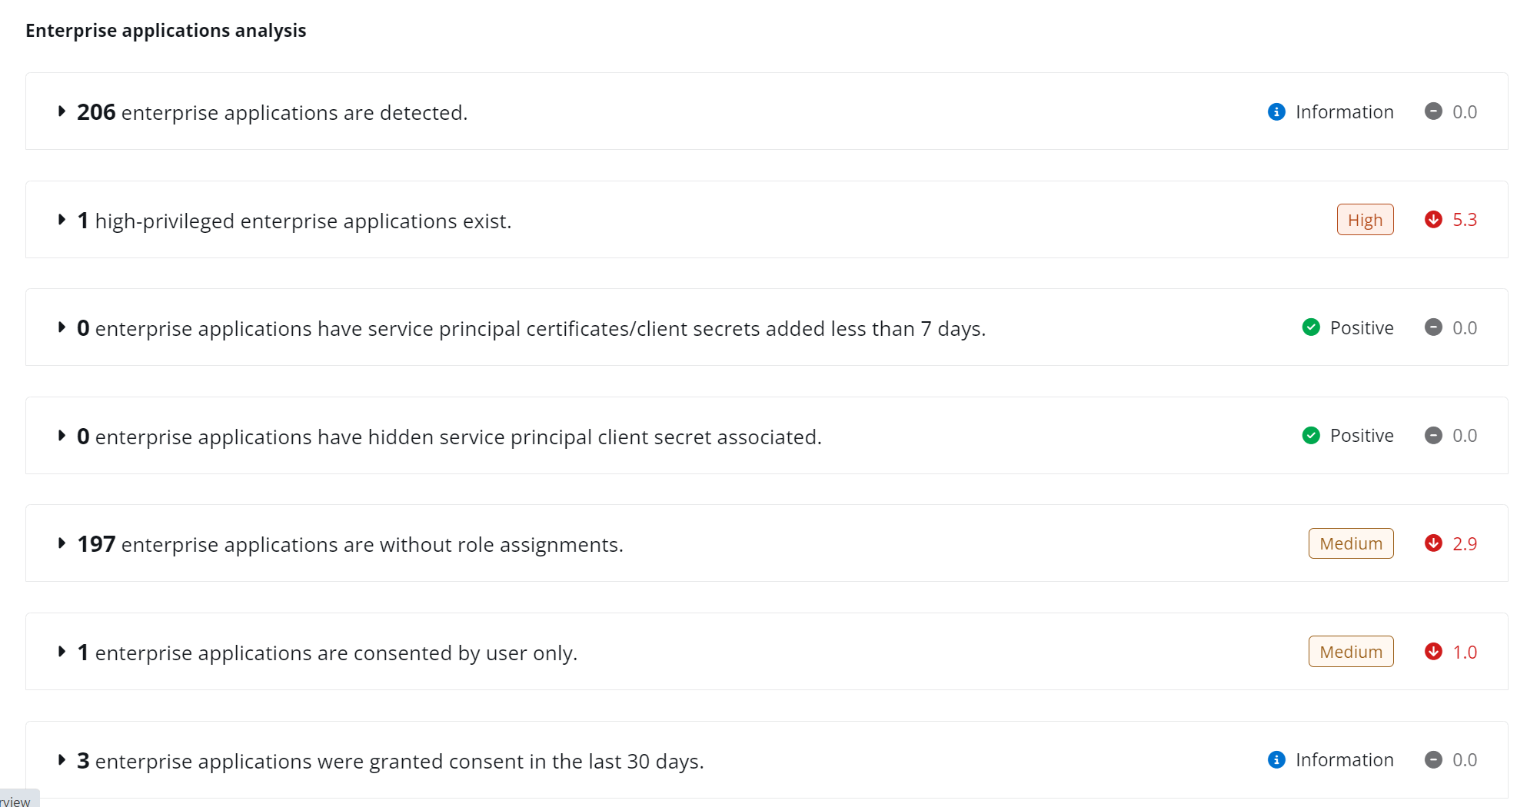Click the red score arrow next to 1.0
The width and height of the screenshot is (1527, 807).
point(1433,652)
